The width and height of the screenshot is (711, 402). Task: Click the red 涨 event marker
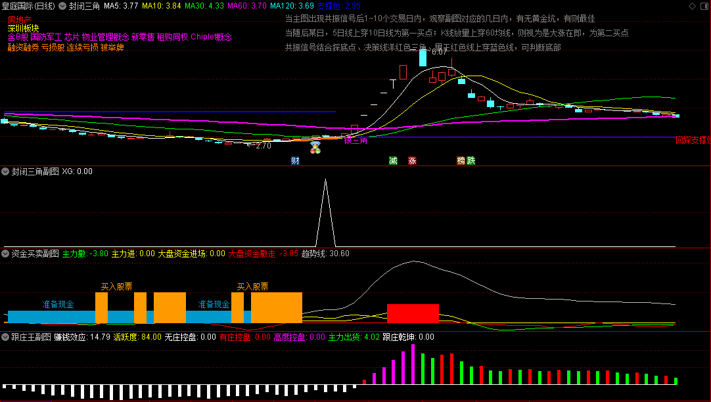412,161
